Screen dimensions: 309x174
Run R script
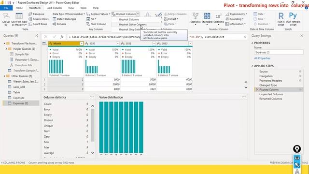click(x=281, y=19)
